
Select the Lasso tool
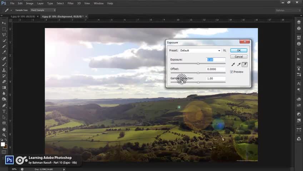(4, 35)
